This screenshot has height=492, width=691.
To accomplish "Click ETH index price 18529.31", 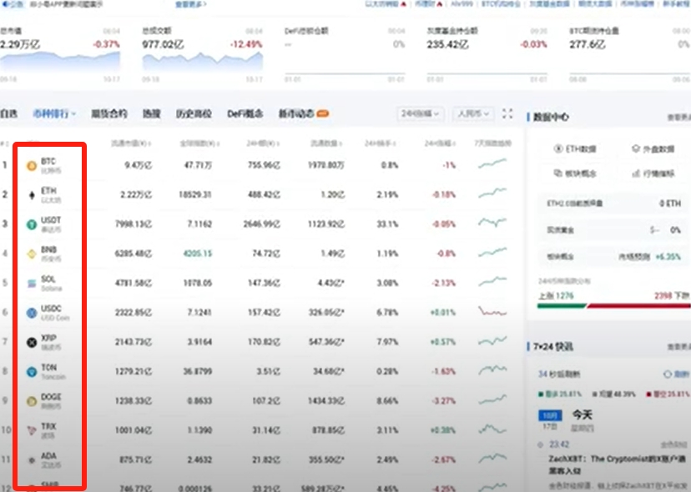I will (194, 194).
